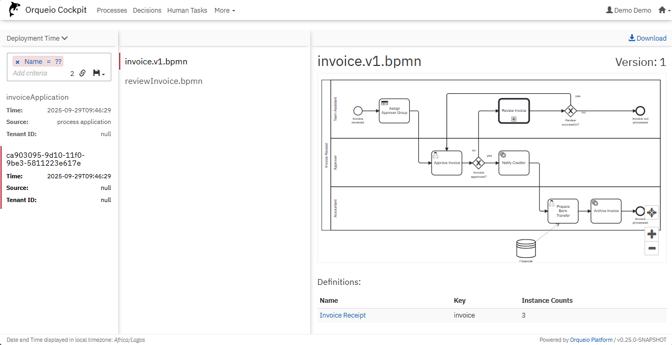Expand the Deployment Time sort dropdown

[x=37, y=38]
